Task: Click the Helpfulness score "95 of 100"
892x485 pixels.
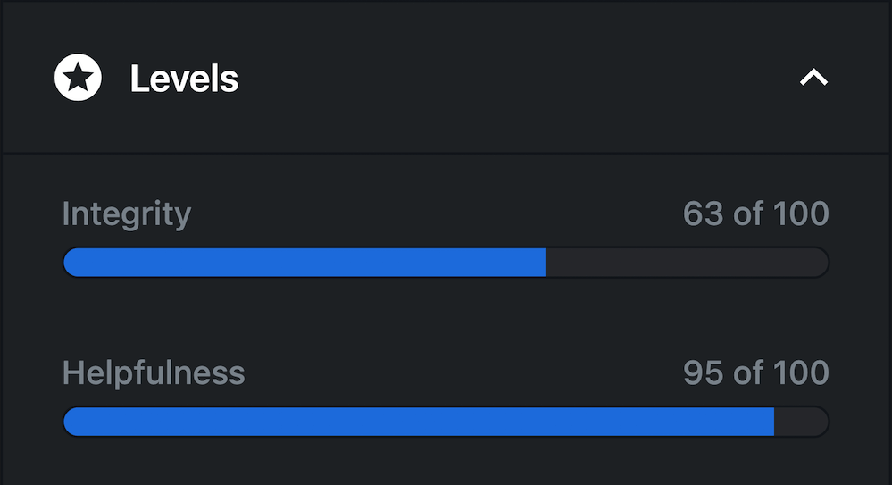Action: click(x=755, y=372)
